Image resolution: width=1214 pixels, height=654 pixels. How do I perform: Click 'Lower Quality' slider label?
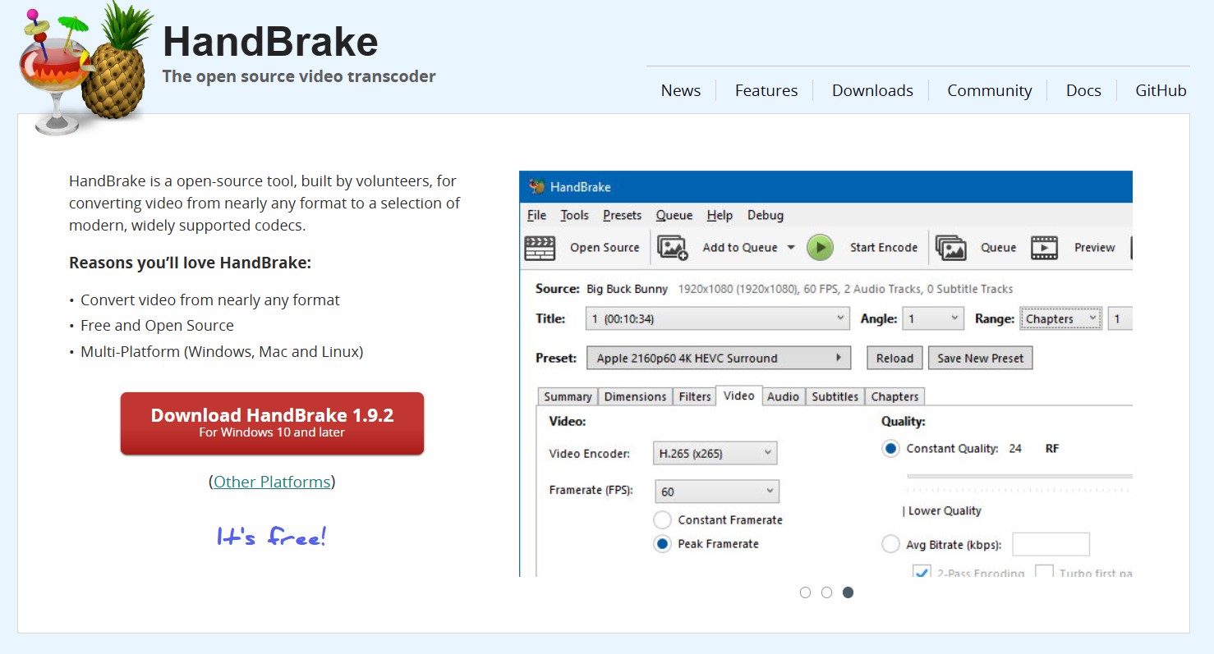[945, 510]
